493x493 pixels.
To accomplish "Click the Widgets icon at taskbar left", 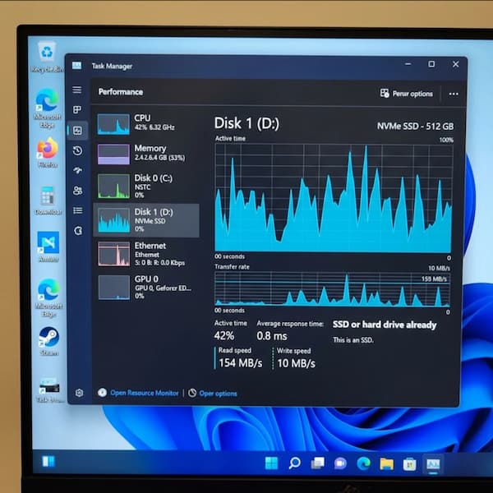I will (48, 461).
